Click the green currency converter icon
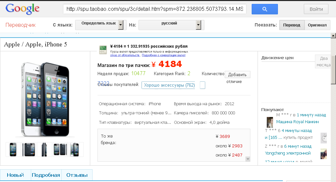Image resolution: width=336 pixels, height=182 pixels. coord(103,50)
